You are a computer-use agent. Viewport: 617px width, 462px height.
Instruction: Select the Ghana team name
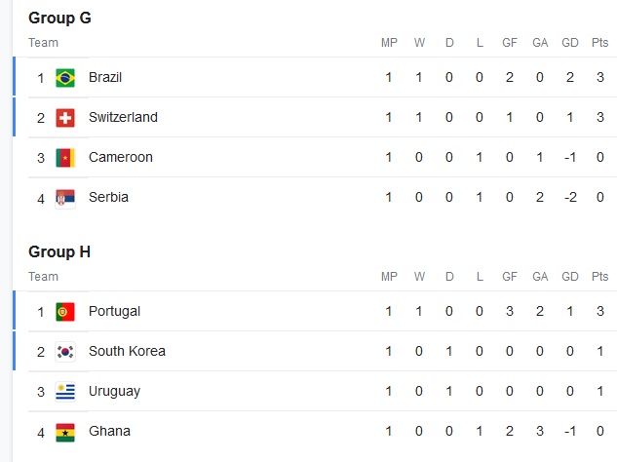pyautogui.click(x=109, y=431)
